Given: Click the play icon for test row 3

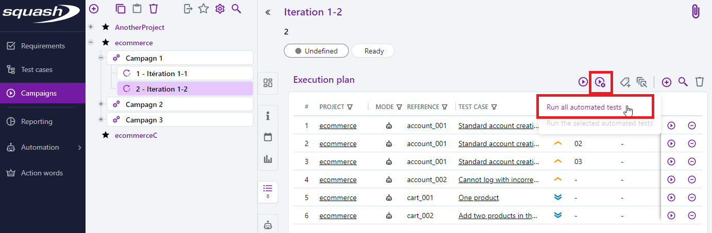Looking at the screenshot, I should [671, 162].
